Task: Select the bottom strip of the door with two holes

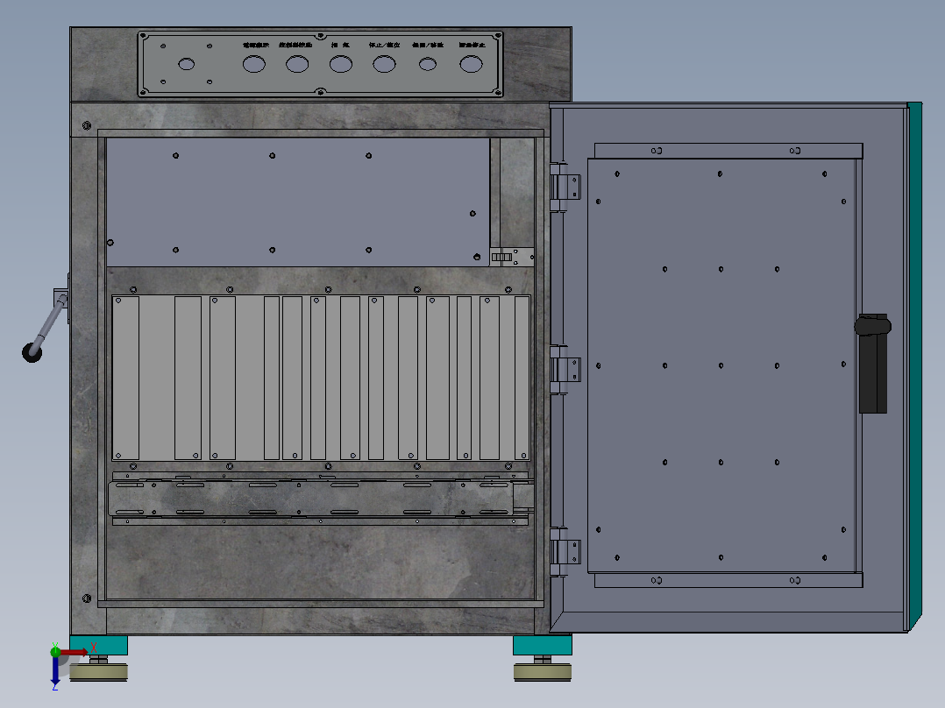Action: (728, 580)
